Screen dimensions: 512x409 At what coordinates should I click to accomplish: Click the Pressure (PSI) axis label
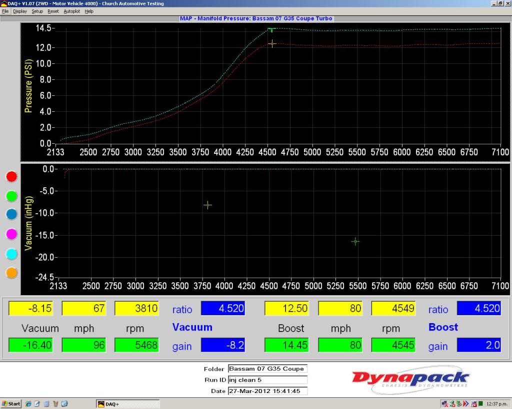click(x=28, y=86)
